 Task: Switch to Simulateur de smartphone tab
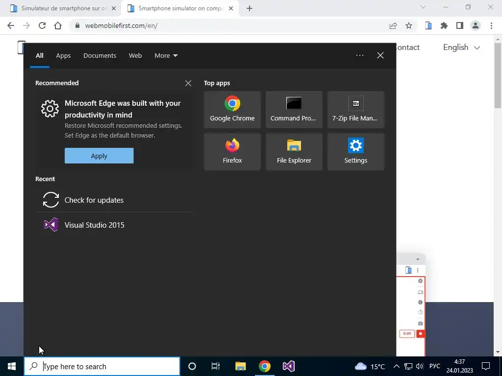64,8
